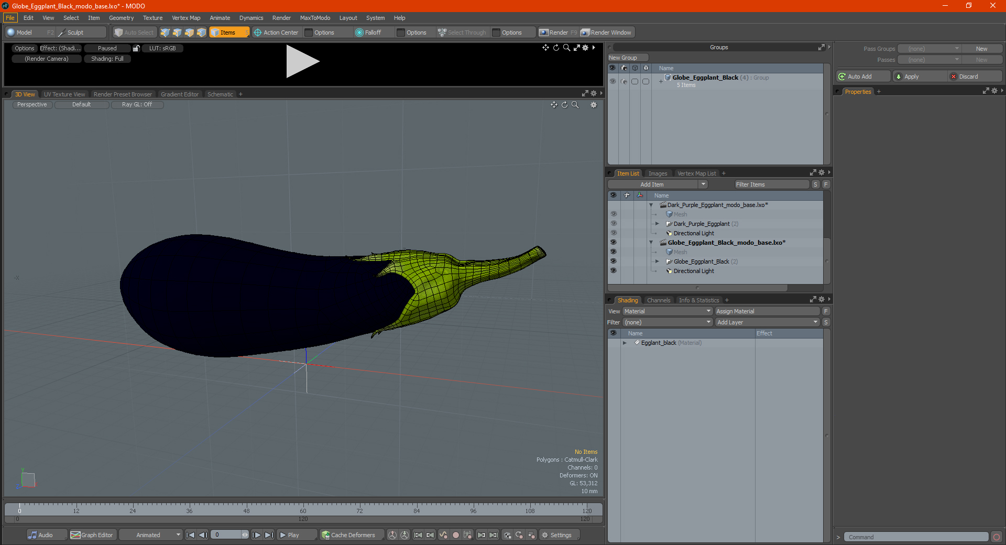Open the Animated keying dropdown

click(151, 535)
